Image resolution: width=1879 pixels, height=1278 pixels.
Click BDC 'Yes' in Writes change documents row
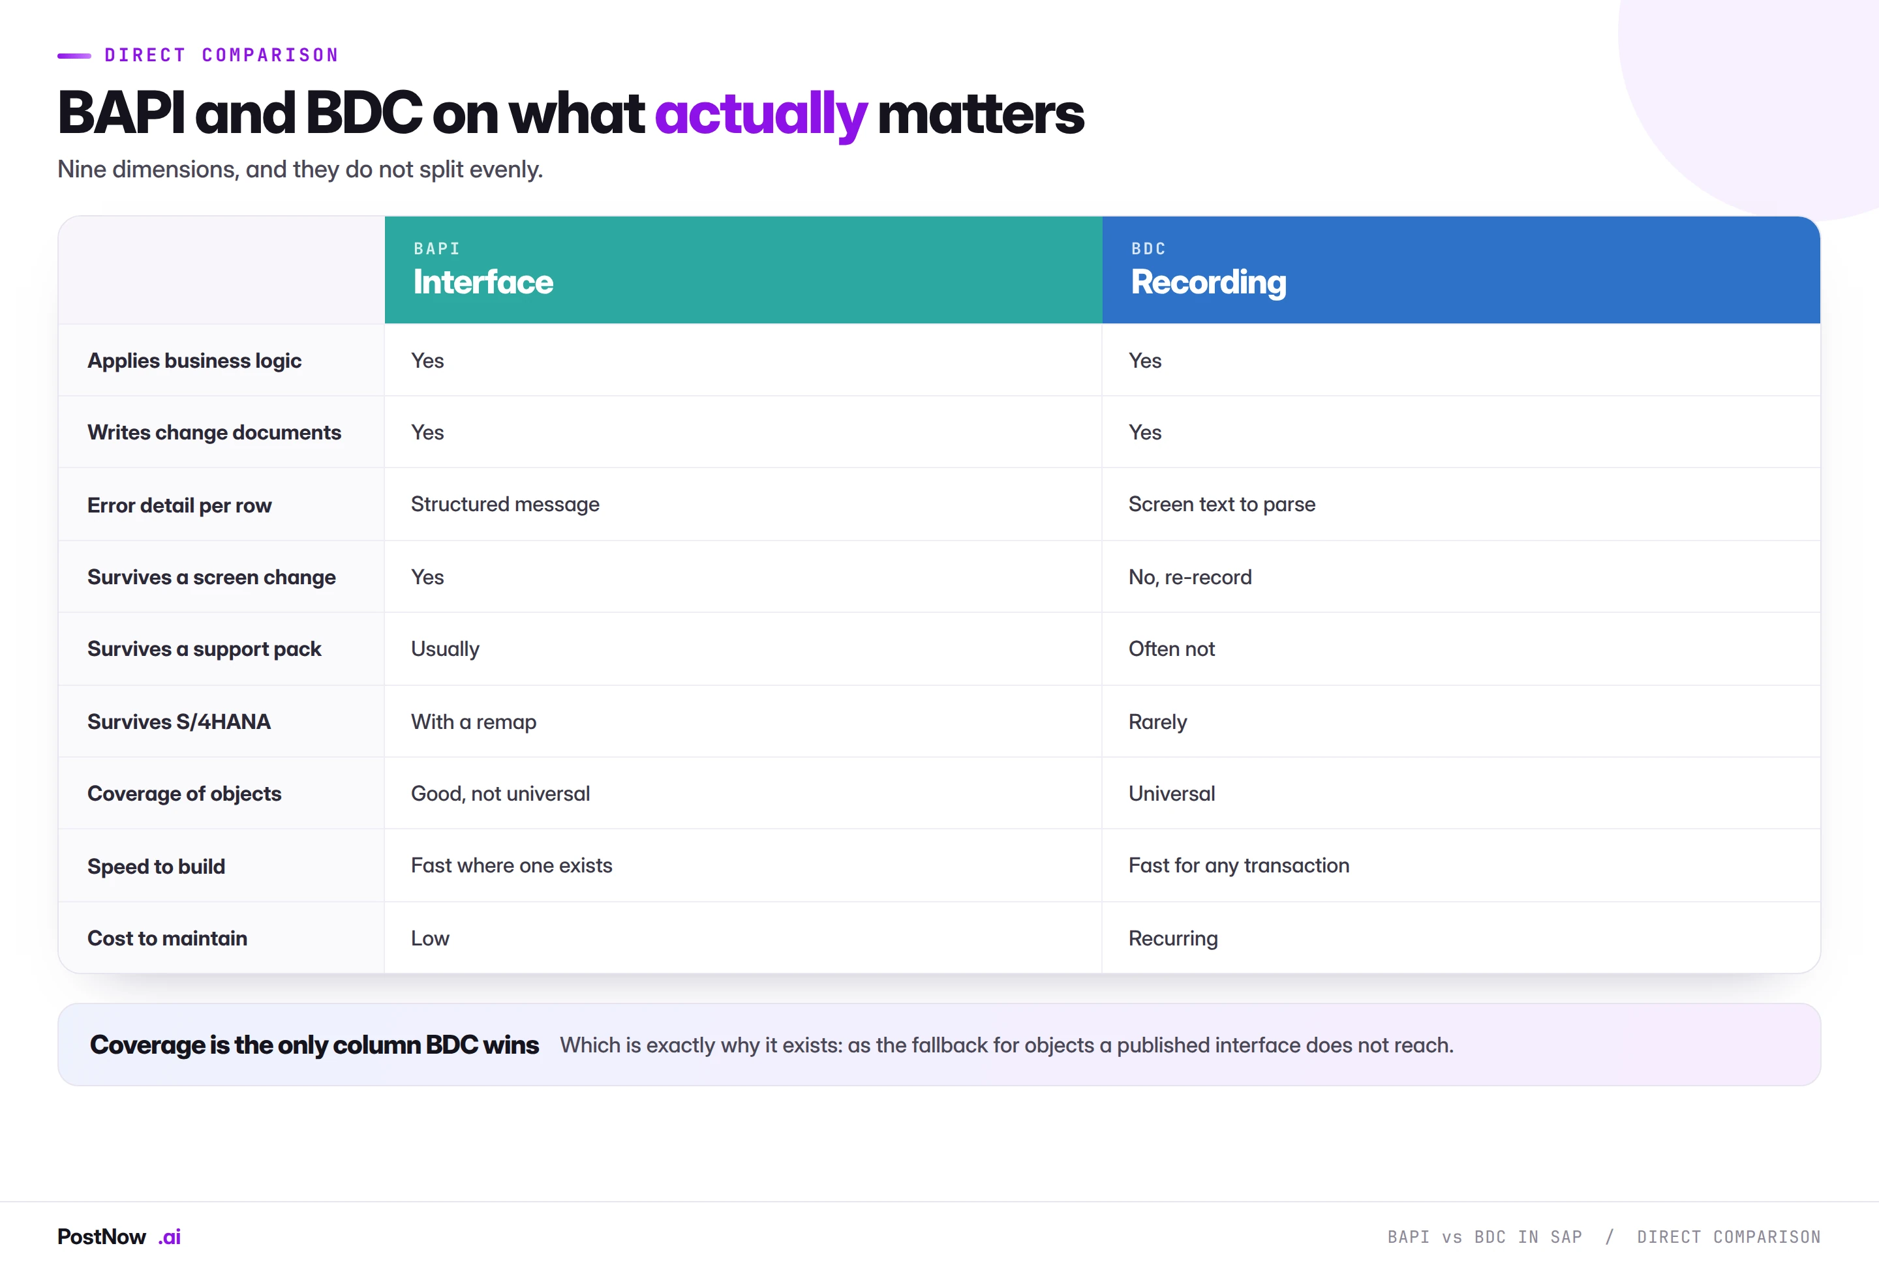[1145, 432]
